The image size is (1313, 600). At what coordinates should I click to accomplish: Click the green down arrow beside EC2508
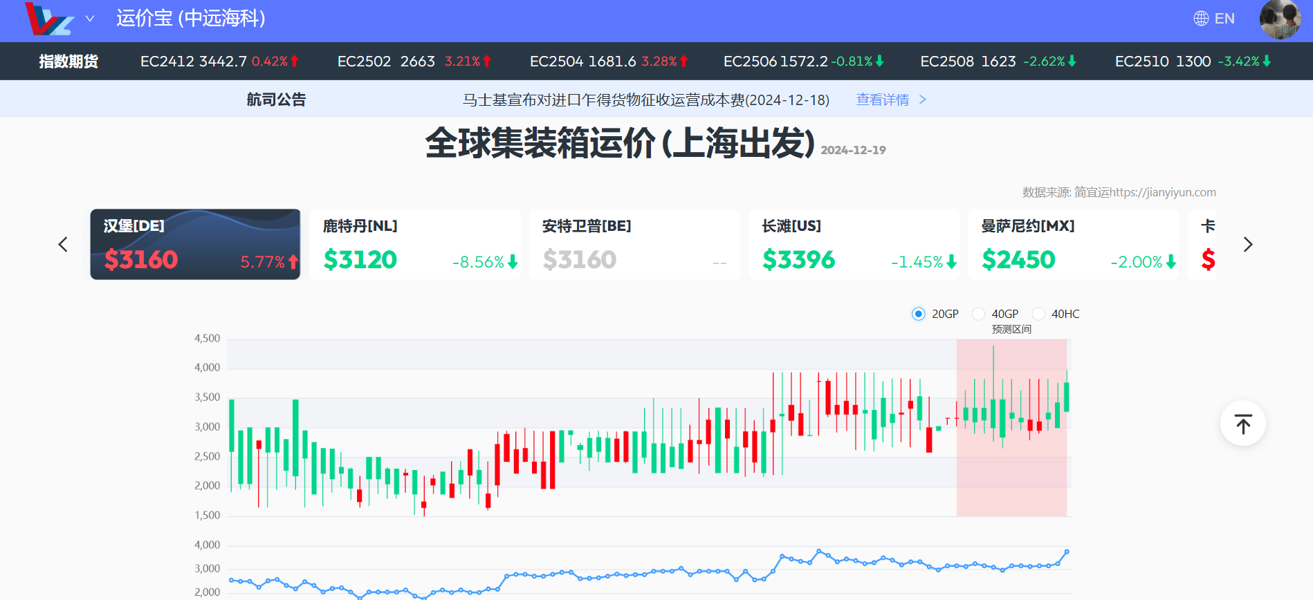pyautogui.click(x=1072, y=62)
